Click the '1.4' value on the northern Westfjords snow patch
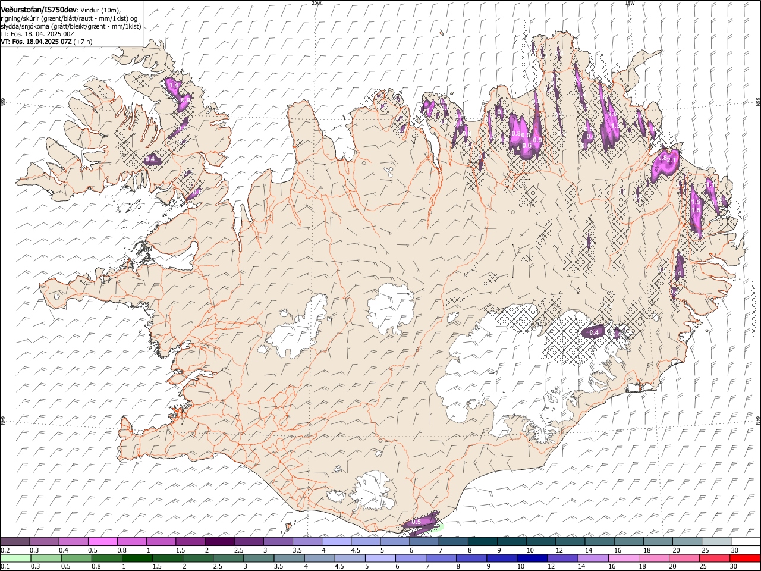 [174, 86]
